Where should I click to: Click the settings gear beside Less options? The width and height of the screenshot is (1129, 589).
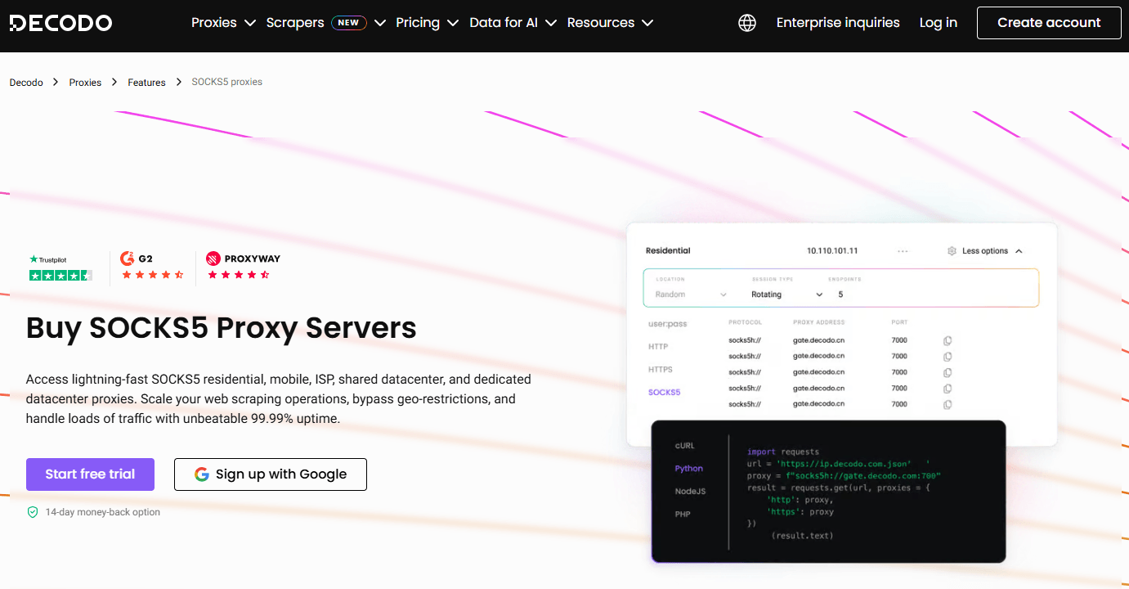coord(952,251)
